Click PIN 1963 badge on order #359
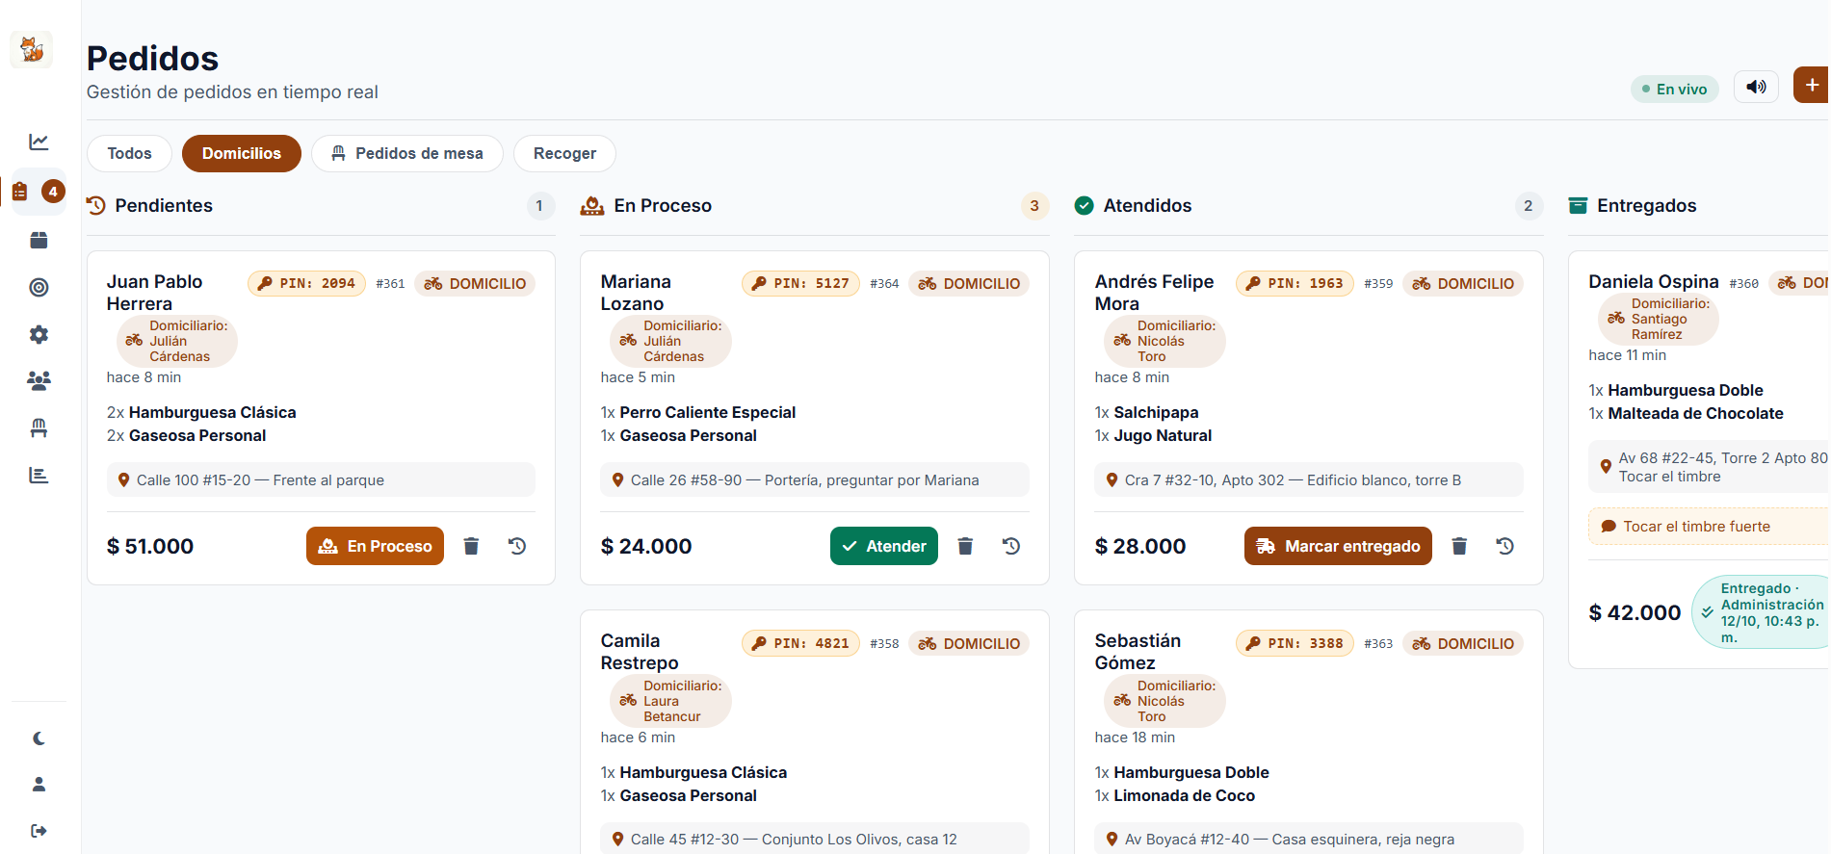This screenshot has width=1831, height=854. 1295,283
